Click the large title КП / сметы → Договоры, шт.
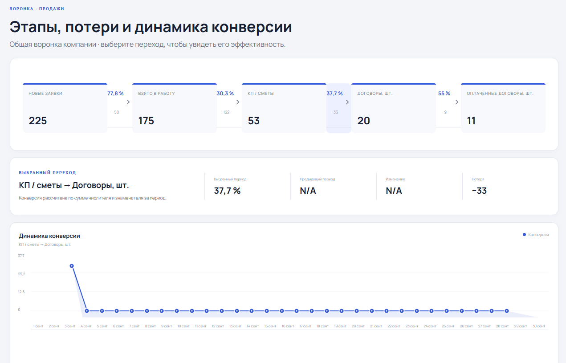 coord(74,185)
